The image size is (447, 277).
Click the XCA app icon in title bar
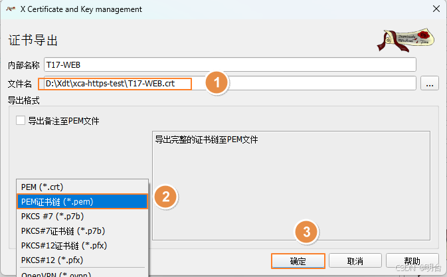[x=11, y=9]
